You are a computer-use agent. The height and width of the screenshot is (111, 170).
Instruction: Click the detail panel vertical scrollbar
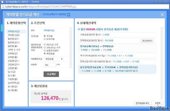tap(162, 63)
